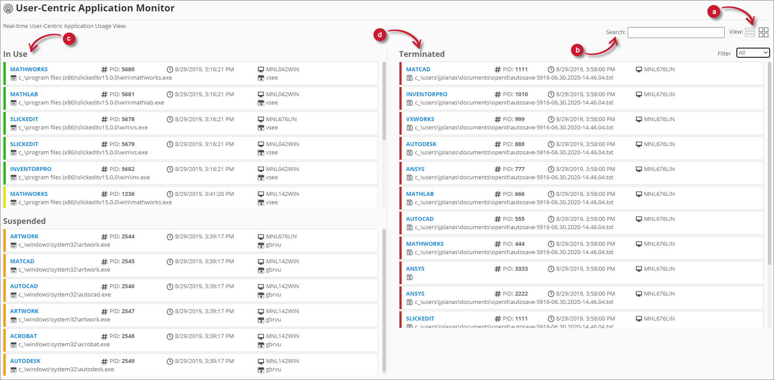Open terminated MATHLAB with PID 666
The height and width of the screenshot is (380, 774).
[x=420, y=194]
